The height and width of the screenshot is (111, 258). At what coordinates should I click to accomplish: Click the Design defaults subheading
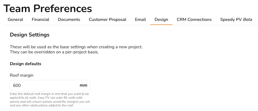pos(26,64)
